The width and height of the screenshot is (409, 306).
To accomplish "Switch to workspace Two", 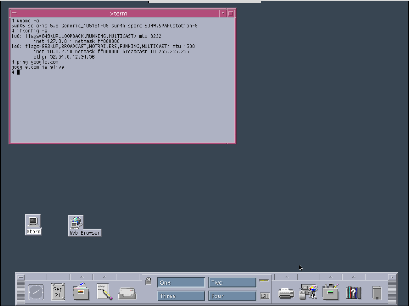I will coord(232,282).
